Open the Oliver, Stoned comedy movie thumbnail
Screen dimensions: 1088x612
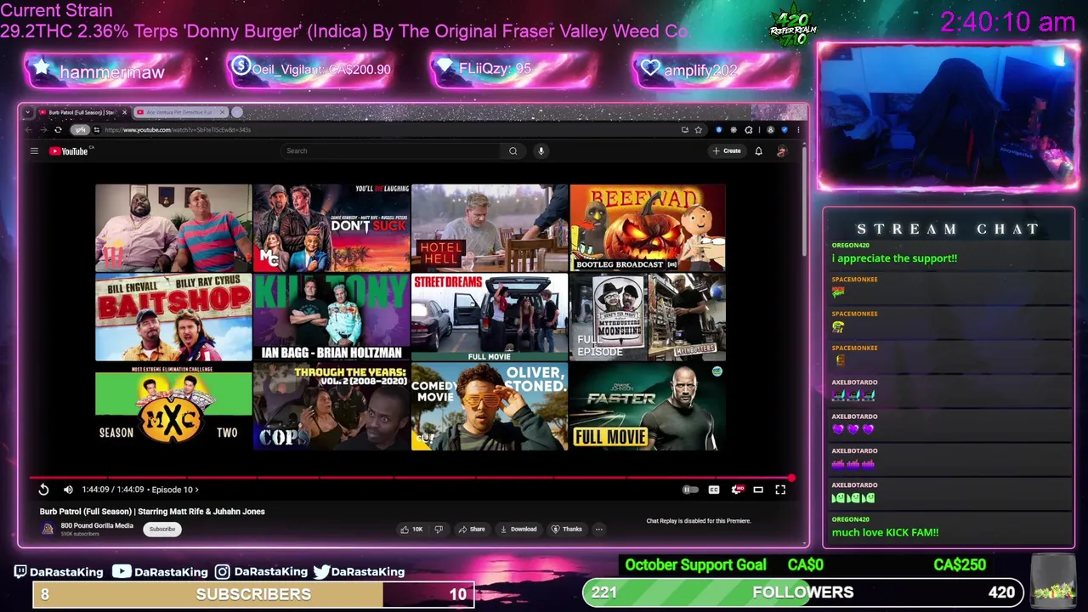(490, 408)
